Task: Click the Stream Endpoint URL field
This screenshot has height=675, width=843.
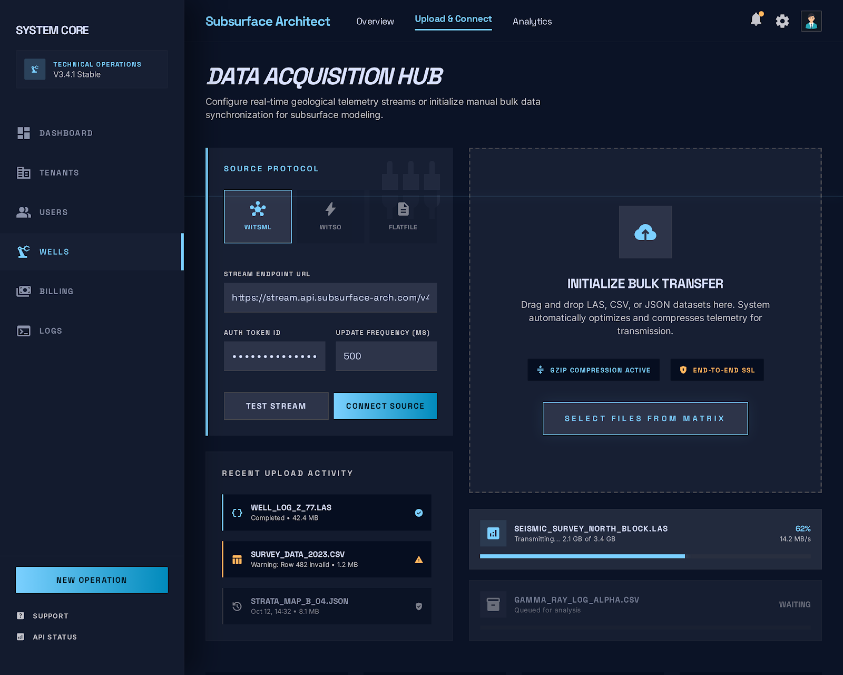Action: coord(330,298)
